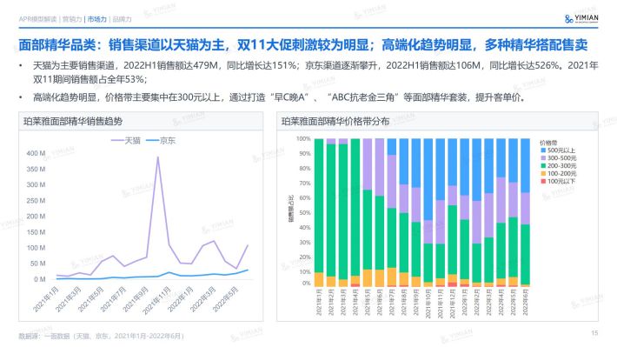Click the 2021年5月 line chart x-axis label
Viewport: 617px width, 347px height.
91,299
